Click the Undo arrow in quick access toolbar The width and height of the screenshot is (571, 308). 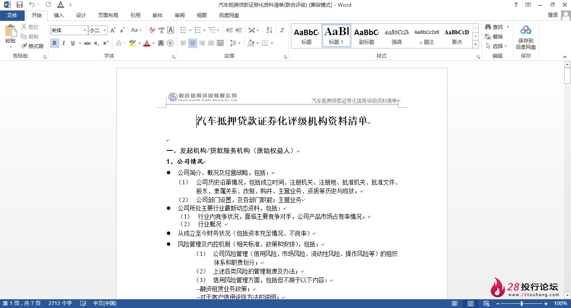(32, 5)
